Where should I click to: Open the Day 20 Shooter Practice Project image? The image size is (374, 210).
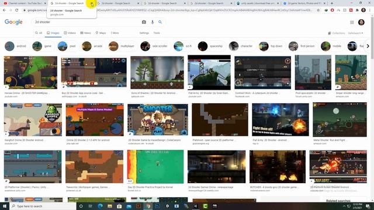tap(155, 166)
